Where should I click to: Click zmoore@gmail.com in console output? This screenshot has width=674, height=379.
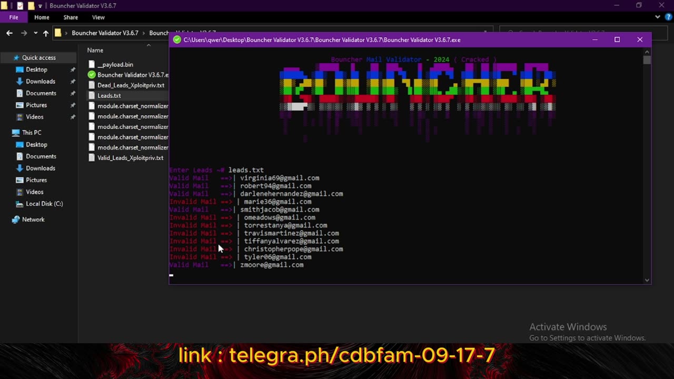pyautogui.click(x=272, y=265)
